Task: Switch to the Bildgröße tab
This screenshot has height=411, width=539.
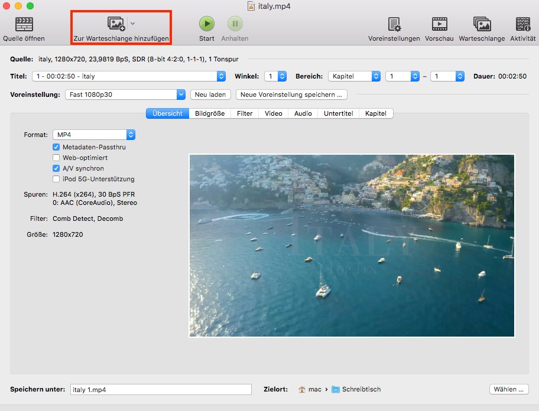Action: (x=210, y=113)
